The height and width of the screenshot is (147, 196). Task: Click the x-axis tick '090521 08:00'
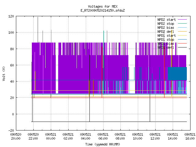(x=120, y=137)
